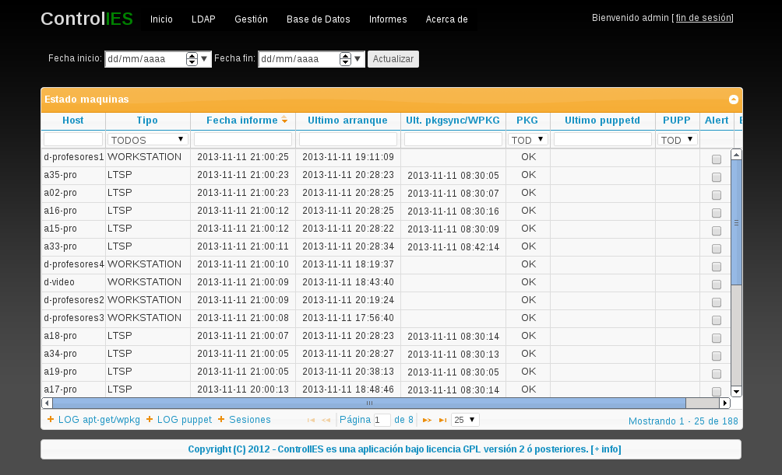Sort by the Ult. pkgsync/WPKG header
Image resolution: width=782 pixels, height=475 pixels.
pyautogui.click(x=453, y=120)
